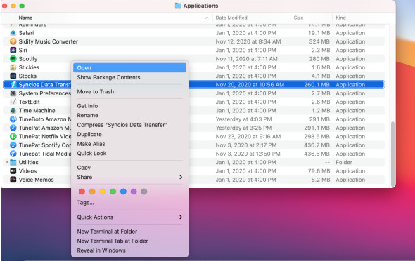Click the Utilities folder icon
Image resolution: width=415 pixels, height=261 pixels.
tap(13, 162)
